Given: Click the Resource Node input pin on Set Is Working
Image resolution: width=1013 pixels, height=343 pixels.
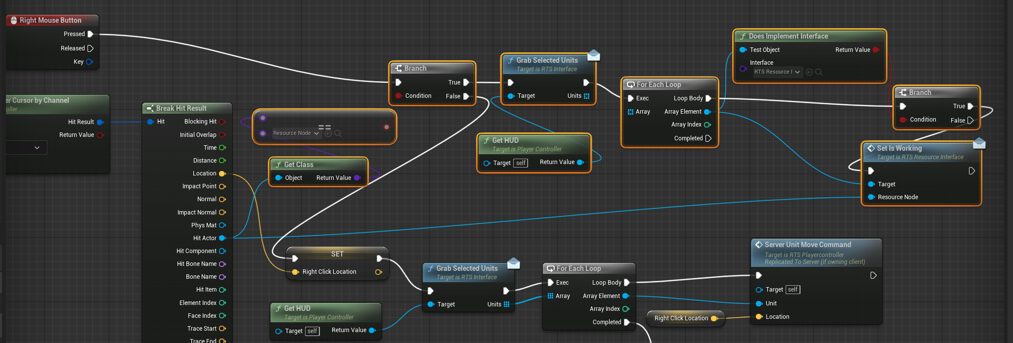Looking at the screenshot, I should click(x=871, y=197).
